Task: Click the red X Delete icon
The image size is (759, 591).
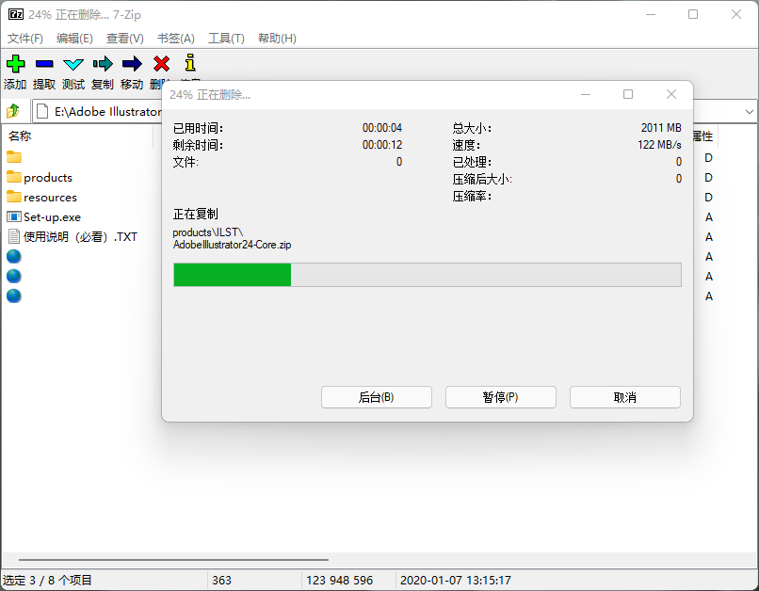Action: pyautogui.click(x=161, y=64)
